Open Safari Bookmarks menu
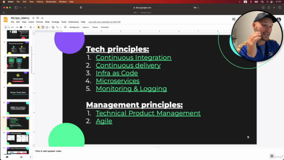The width and height of the screenshot is (284, 160). [x=51, y=2]
